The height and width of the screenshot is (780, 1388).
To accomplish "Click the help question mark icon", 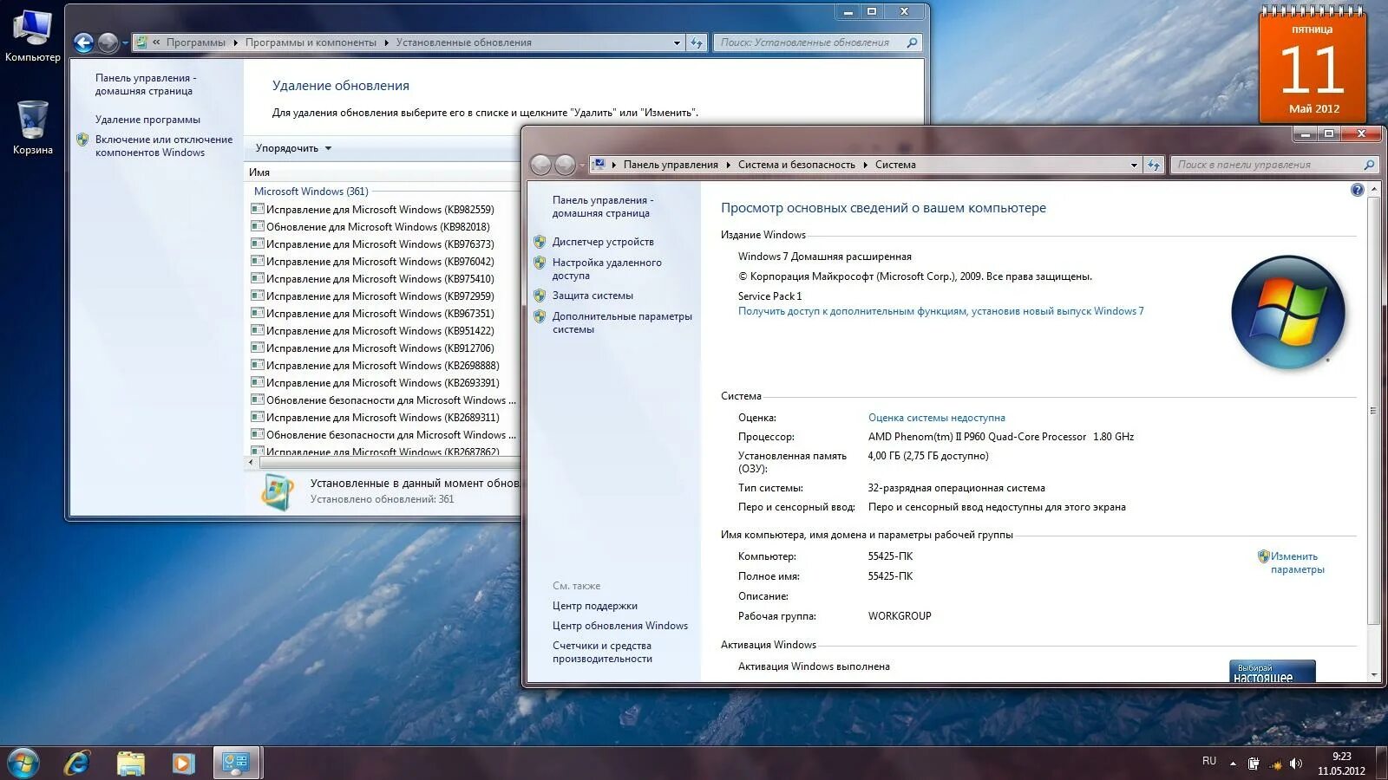I will click(x=1358, y=190).
